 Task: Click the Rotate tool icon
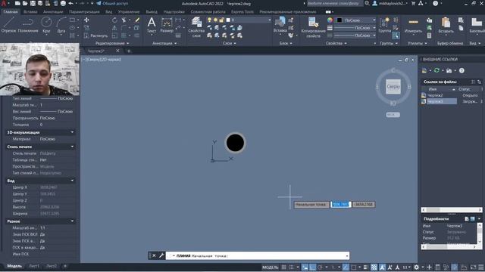pos(114,20)
